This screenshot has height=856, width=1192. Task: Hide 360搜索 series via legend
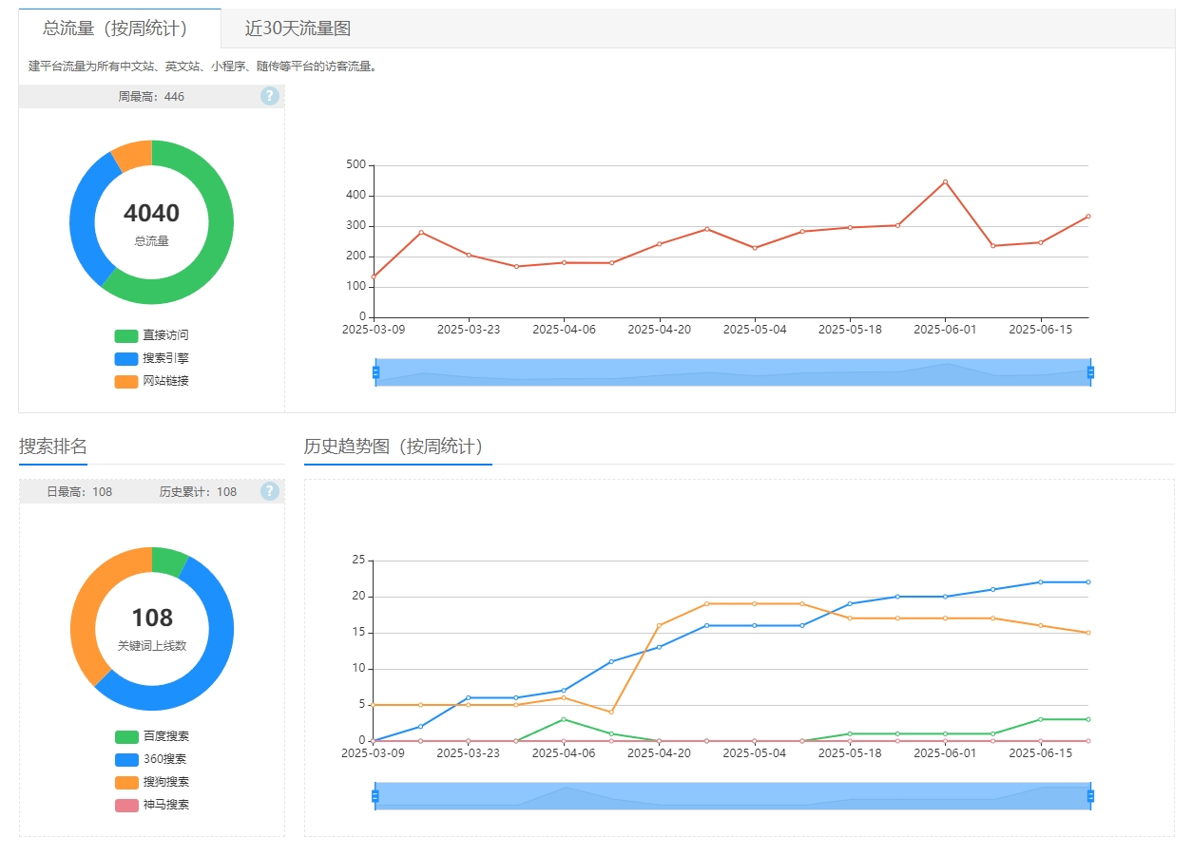(152, 759)
